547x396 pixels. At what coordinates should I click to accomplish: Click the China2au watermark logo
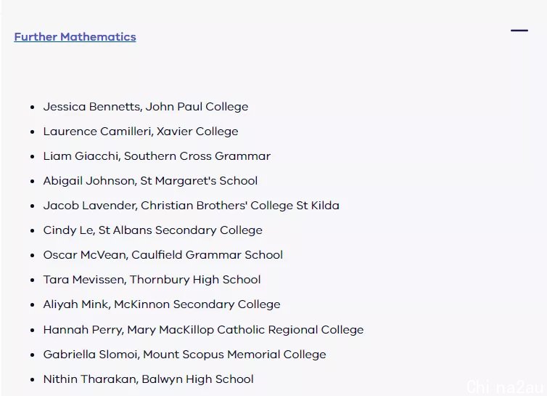(x=505, y=387)
